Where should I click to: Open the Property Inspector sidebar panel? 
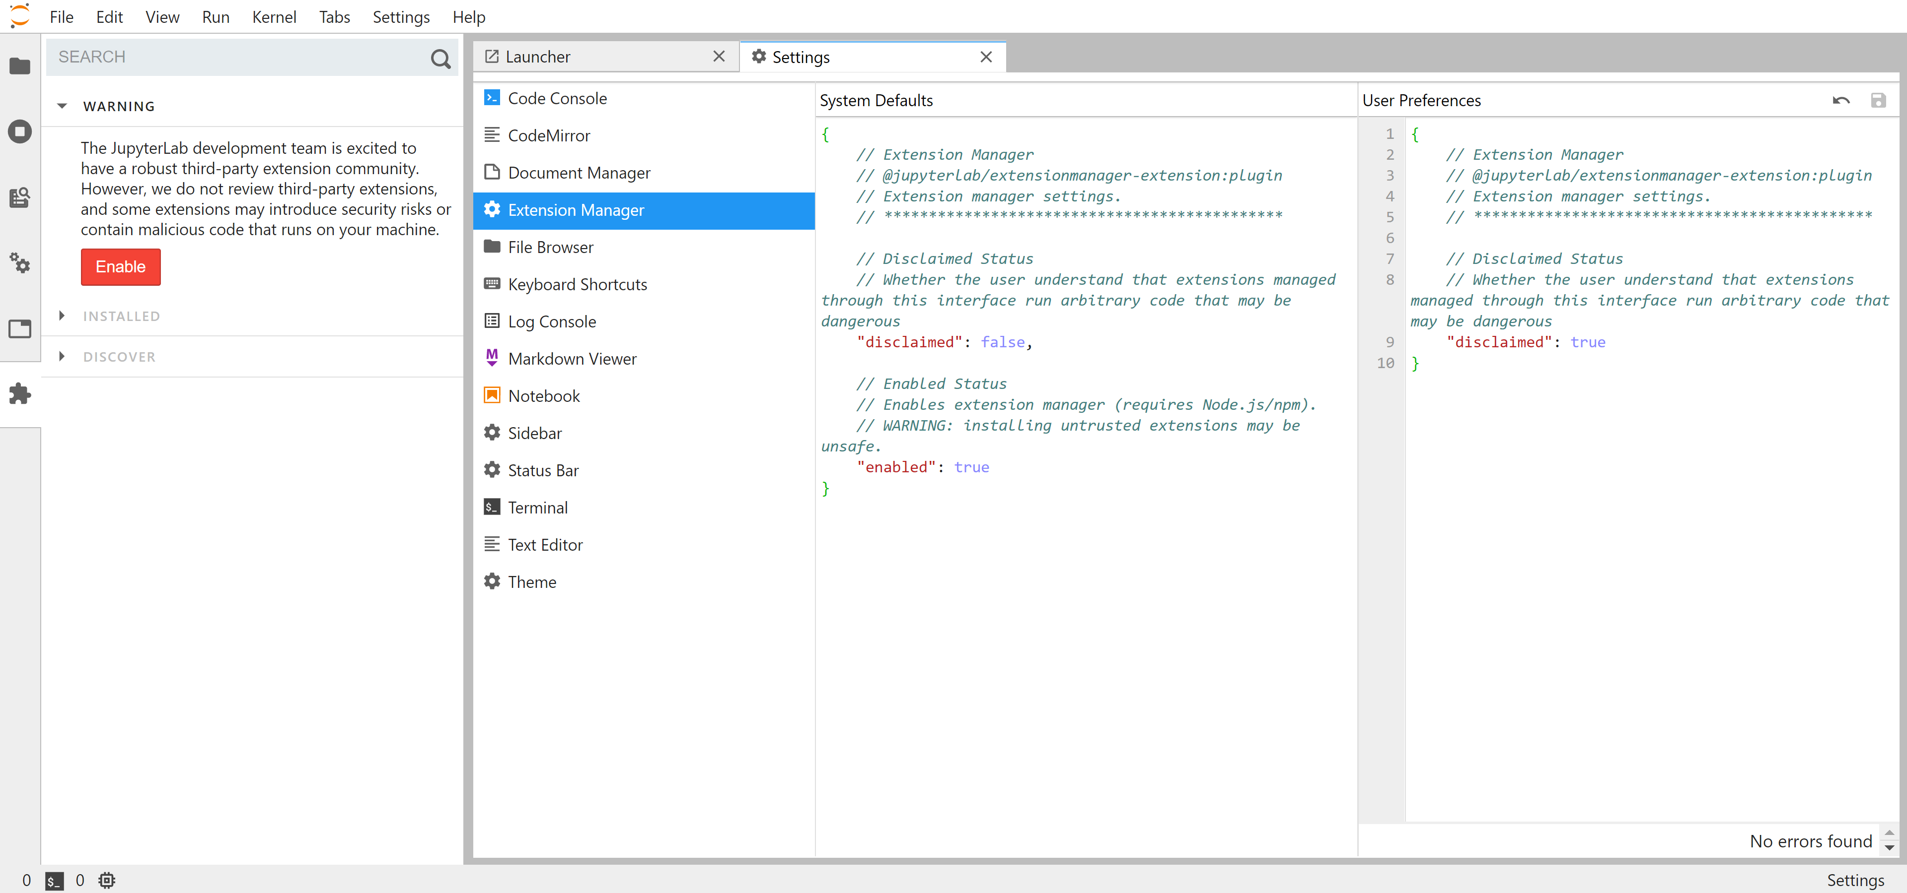coord(19,264)
